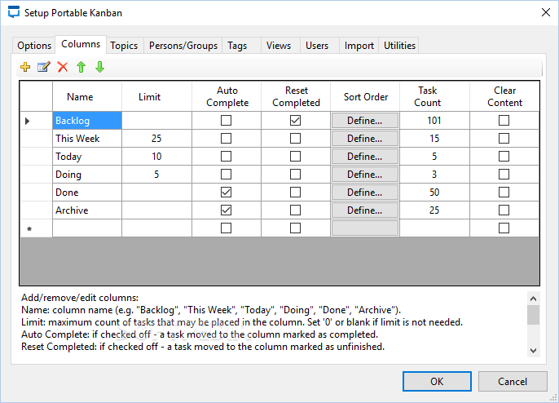Select the Done name cell
The image size is (559, 403).
coord(87,192)
